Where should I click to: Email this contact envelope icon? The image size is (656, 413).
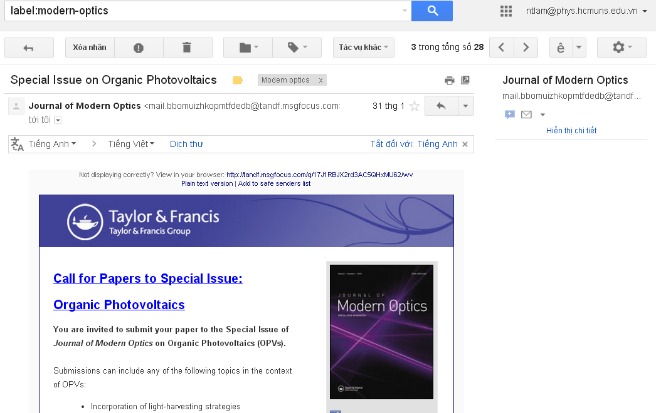tap(526, 115)
